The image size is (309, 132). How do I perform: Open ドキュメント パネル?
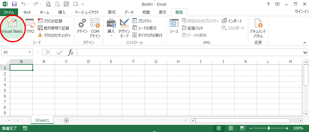[258, 28]
